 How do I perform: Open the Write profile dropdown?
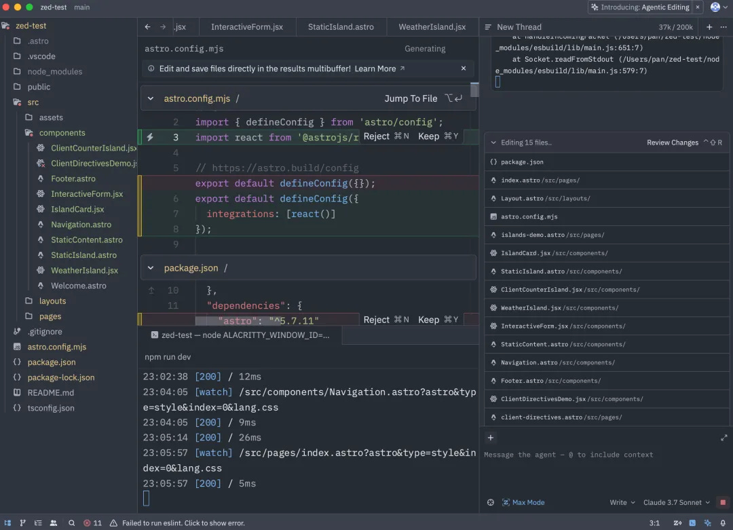click(x=622, y=503)
